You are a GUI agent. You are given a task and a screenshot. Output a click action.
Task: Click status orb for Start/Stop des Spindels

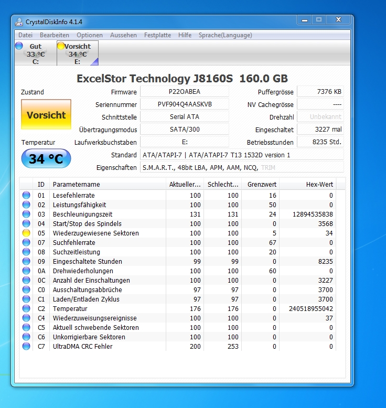click(26, 223)
